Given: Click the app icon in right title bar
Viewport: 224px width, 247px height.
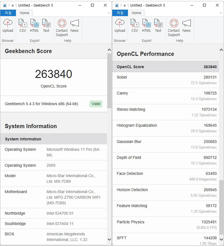Looking at the screenshot, I should click(117, 5).
